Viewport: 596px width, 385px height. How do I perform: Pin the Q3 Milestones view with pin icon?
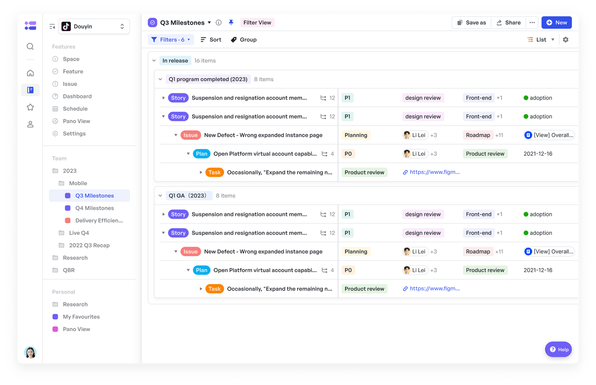click(231, 22)
